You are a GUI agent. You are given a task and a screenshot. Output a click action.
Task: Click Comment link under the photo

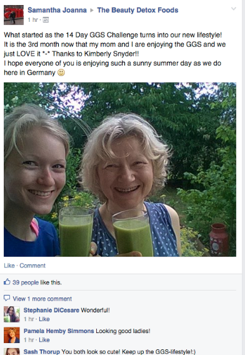32,265
